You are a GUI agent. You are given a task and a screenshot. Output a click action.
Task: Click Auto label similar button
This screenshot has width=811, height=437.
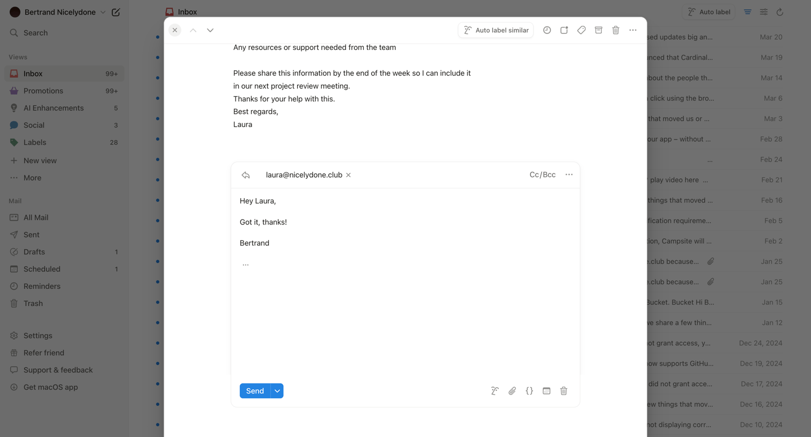[496, 30]
